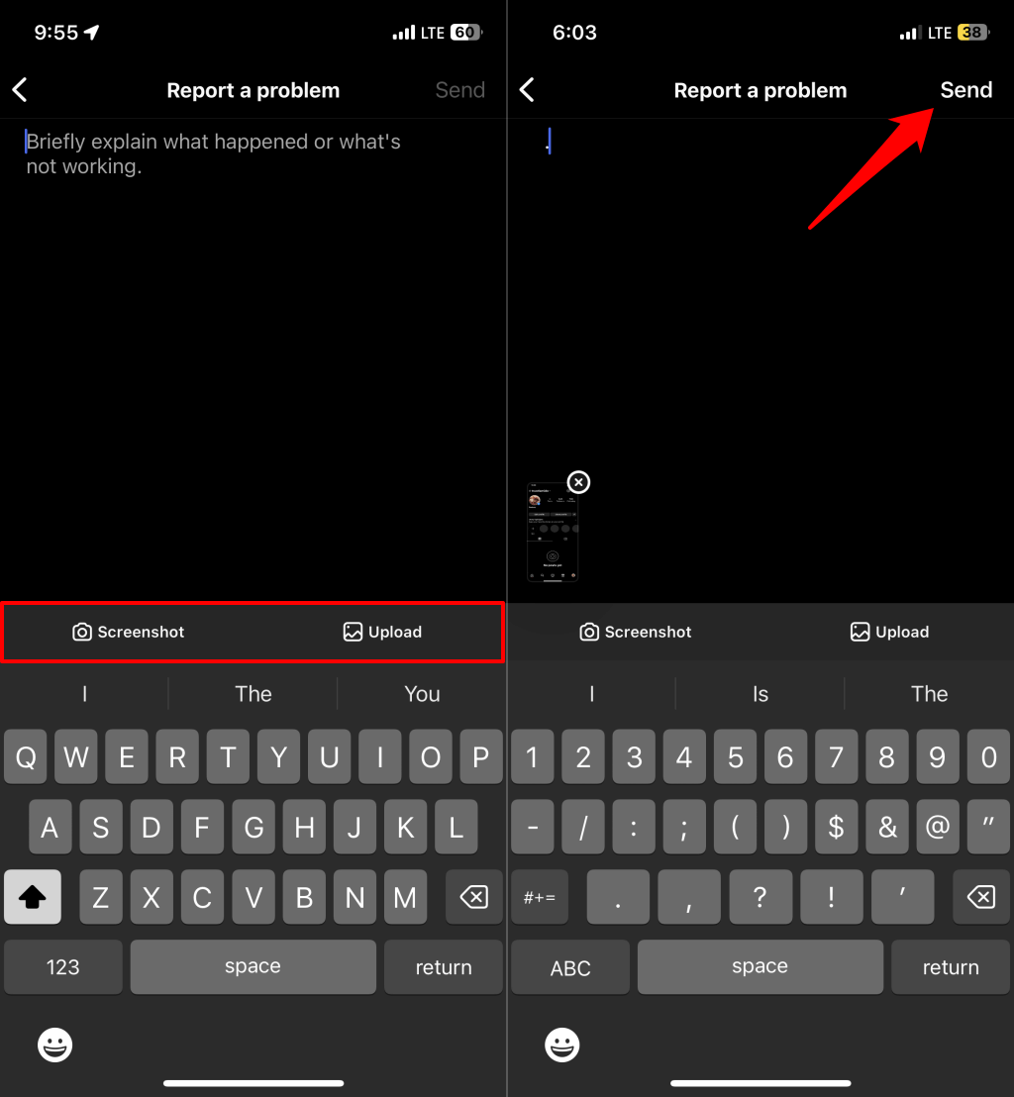Show more symbols with the #+= key
This screenshot has width=1014, height=1097.
coord(540,897)
